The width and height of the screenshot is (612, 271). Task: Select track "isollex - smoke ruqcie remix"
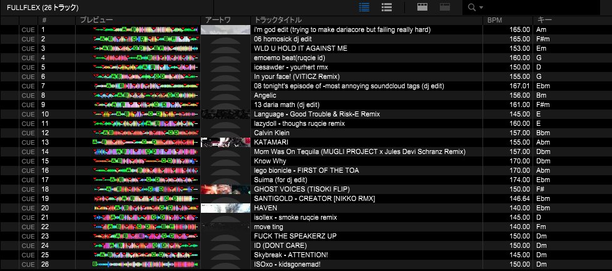tap(295, 217)
